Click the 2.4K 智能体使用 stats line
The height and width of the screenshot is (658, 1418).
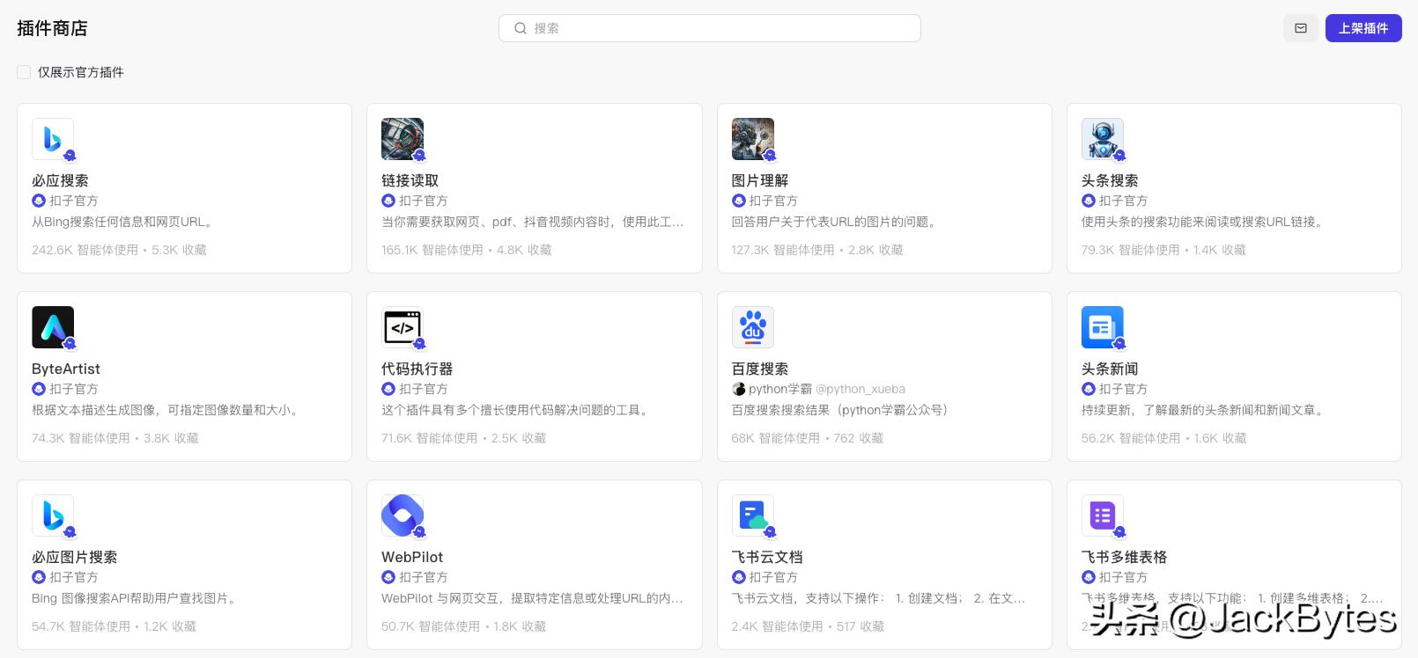point(808,626)
